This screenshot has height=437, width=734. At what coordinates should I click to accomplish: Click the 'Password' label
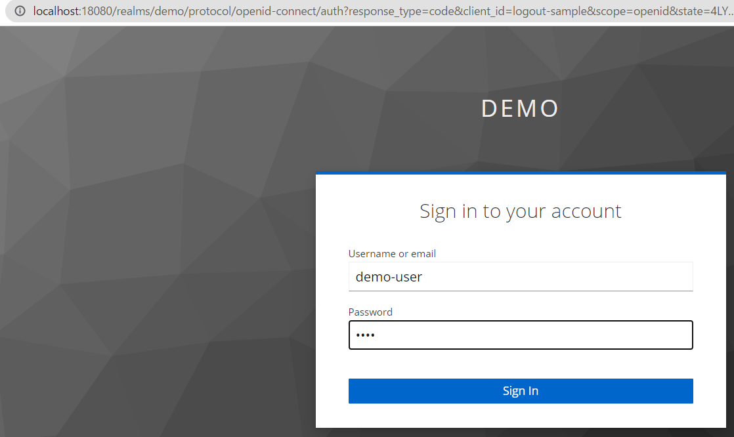click(x=370, y=312)
